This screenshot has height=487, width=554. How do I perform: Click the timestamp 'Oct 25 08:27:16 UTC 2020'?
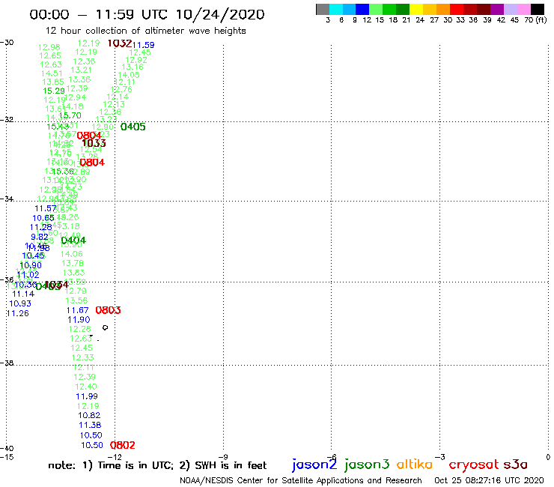489,480
